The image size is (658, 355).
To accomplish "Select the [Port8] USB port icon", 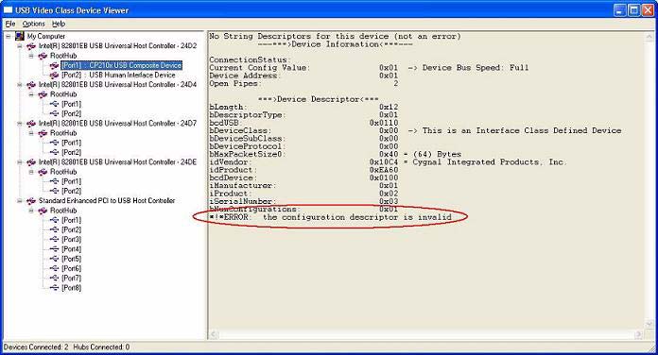I will [54, 288].
